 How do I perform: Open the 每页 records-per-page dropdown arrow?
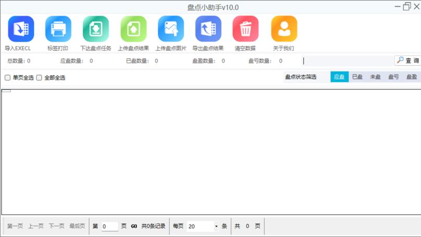(216, 226)
